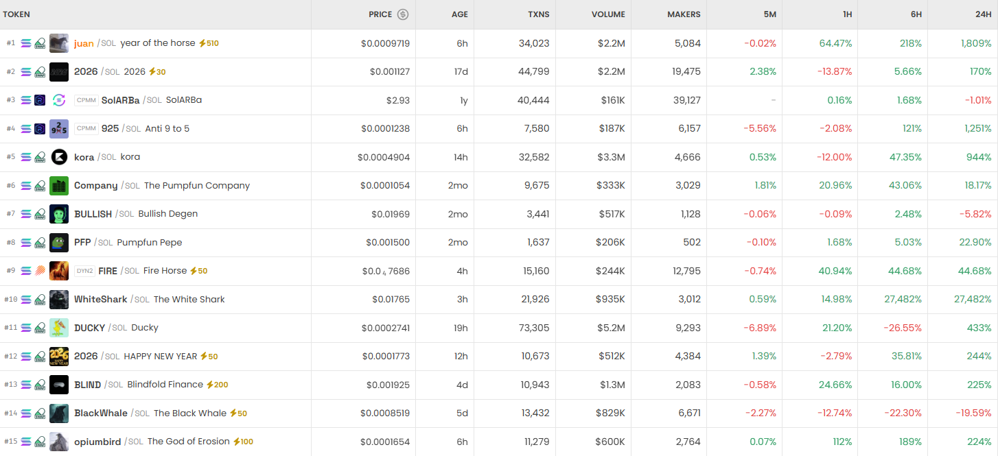
Task: Click the Meteora icon in FIRE row
Action: 40,271
